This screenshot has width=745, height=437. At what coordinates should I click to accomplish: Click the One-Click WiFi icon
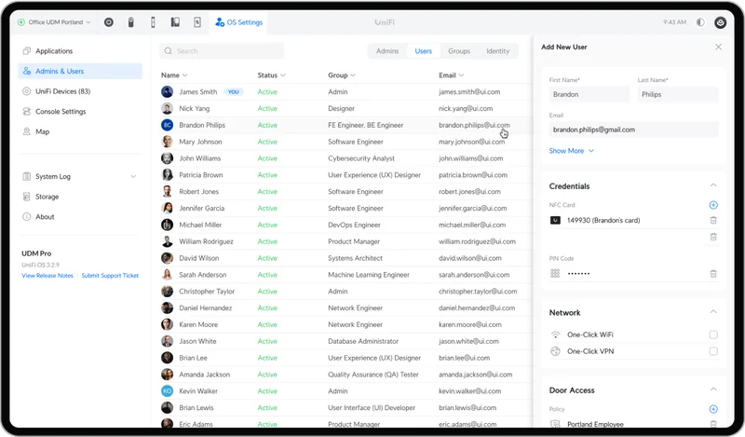click(x=555, y=335)
